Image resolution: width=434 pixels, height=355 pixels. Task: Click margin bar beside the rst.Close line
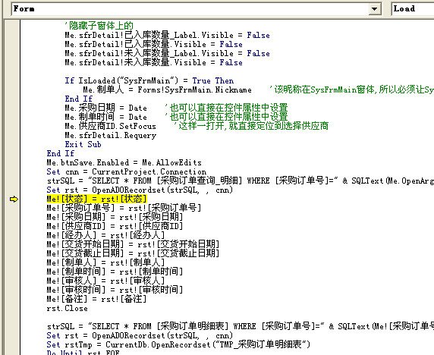12,308
